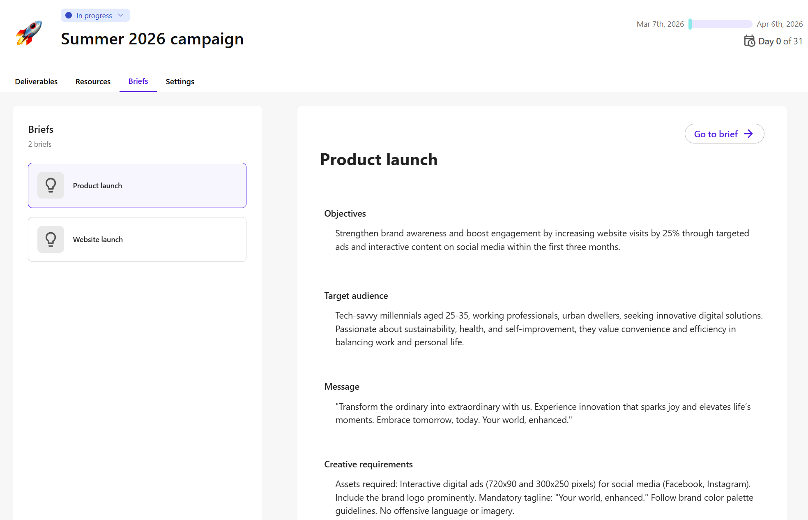Click the blue status dot on In progress badge
The width and height of the screenshot is (808, 520).
tap(69, 15)
